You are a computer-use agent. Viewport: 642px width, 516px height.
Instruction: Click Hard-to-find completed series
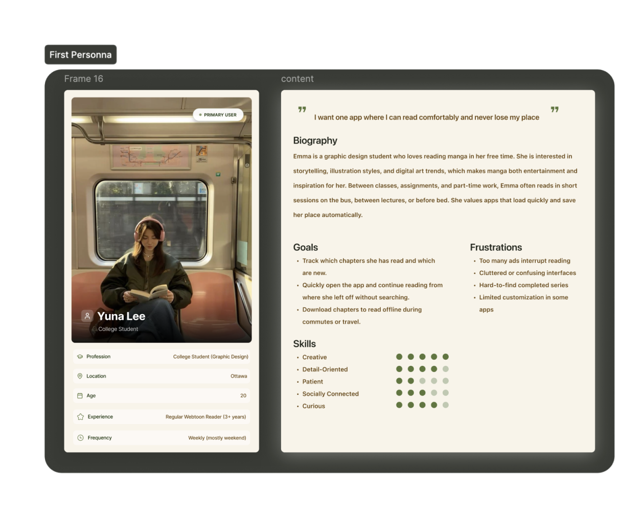click(x=523, y=285)
